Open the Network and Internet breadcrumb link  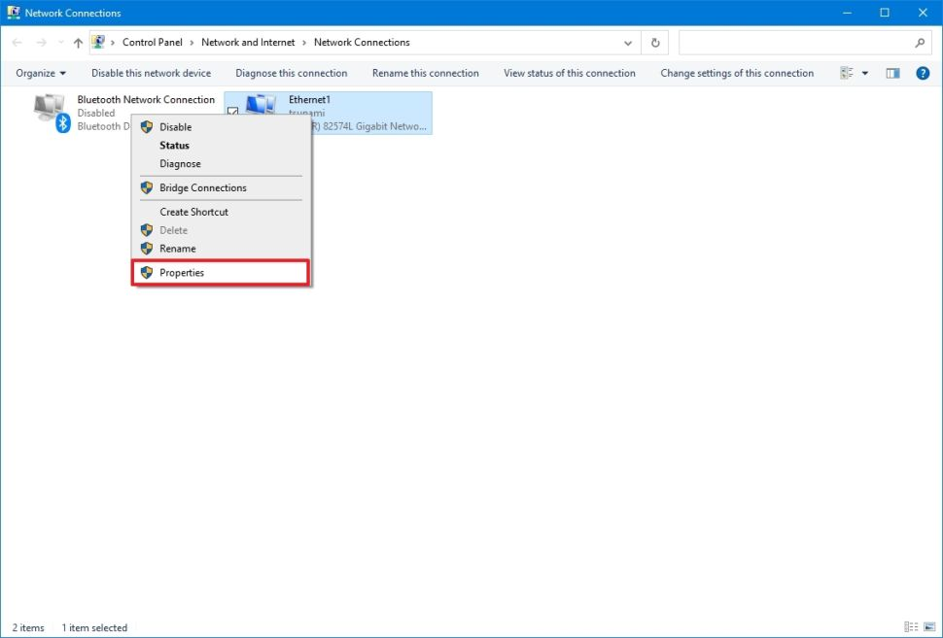tap(248, 42)
